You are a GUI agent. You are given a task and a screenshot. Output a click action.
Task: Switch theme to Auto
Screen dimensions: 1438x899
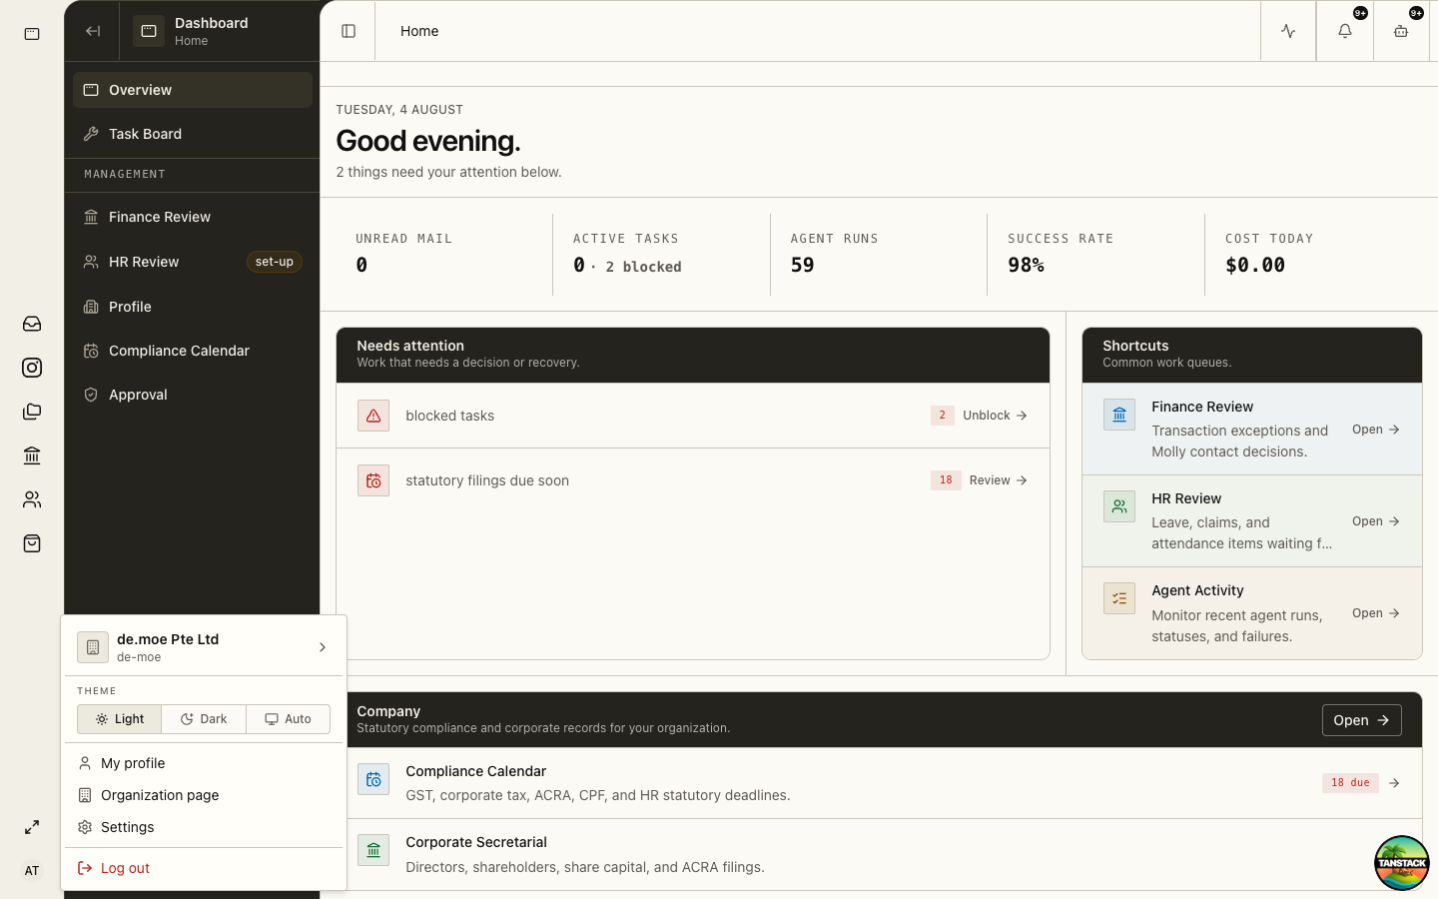pyautogui.click(x=288, y=719)
